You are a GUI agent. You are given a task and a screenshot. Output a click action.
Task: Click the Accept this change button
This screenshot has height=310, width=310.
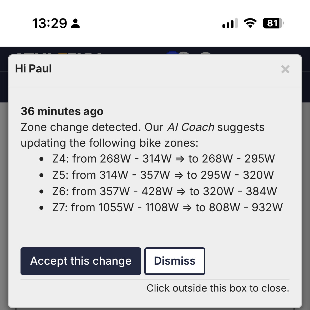[x=81, y=261]
